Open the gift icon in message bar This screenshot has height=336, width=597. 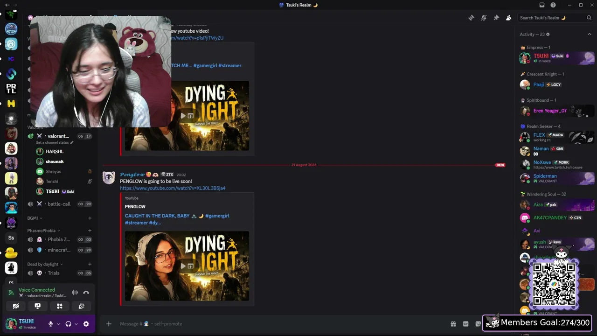coord(453,324)
